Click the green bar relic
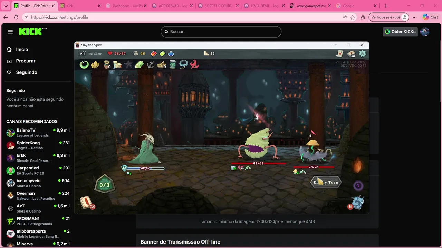The height and width of the screenshot is (248, 442). [x=139, y=64]
